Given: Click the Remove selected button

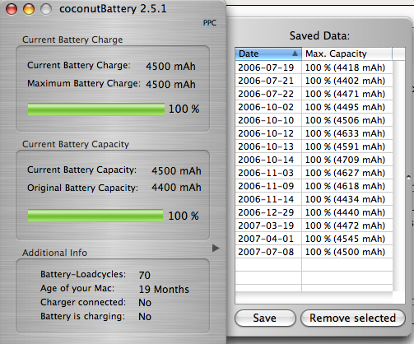Looking at the screenshot, I should [x=353, y=318].
